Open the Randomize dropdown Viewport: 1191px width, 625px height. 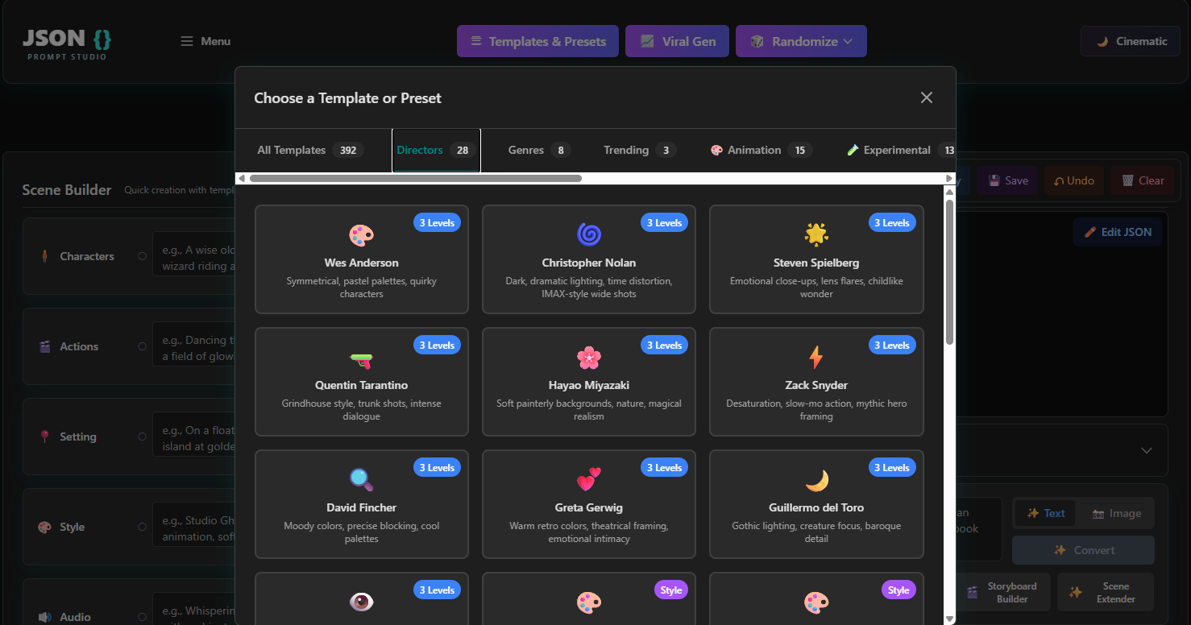801,40
